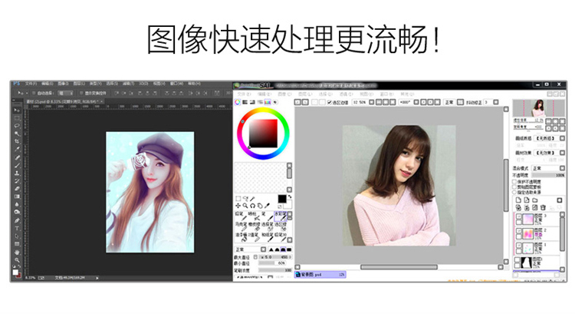Open Photoshop 文件(F) menu

point(31,84)
